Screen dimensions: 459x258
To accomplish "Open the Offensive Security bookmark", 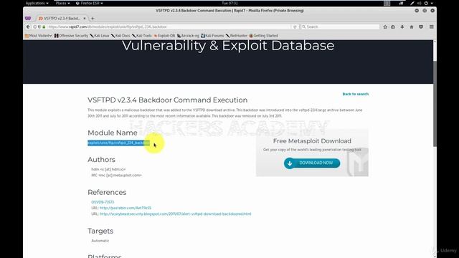I will (71, 36).
